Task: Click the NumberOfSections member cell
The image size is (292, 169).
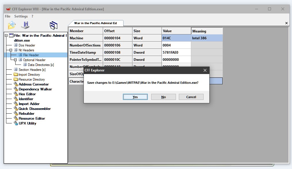Action: tap(86, 45)
